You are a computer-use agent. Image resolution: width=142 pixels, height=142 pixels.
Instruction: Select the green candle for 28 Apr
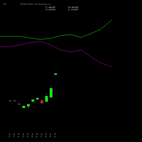click(x=47, y=99)
